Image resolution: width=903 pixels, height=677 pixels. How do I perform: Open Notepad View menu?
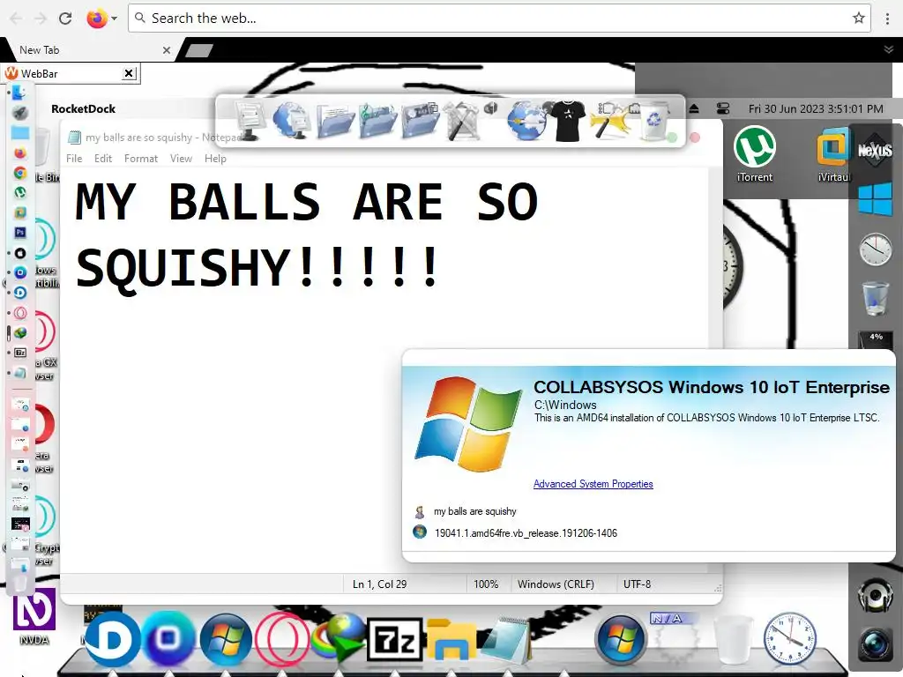(x=181, y=159)
